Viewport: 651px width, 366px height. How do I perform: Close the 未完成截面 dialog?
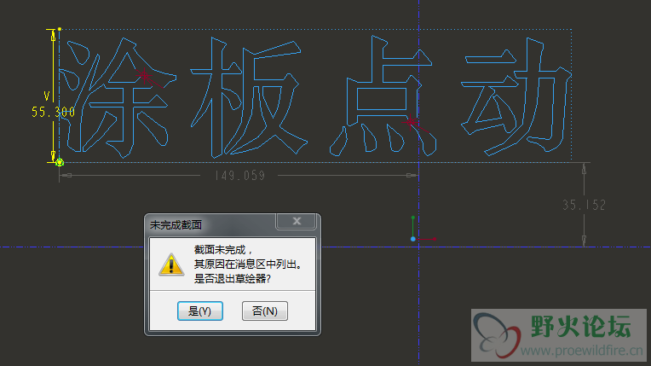click(x=297, y=221)
